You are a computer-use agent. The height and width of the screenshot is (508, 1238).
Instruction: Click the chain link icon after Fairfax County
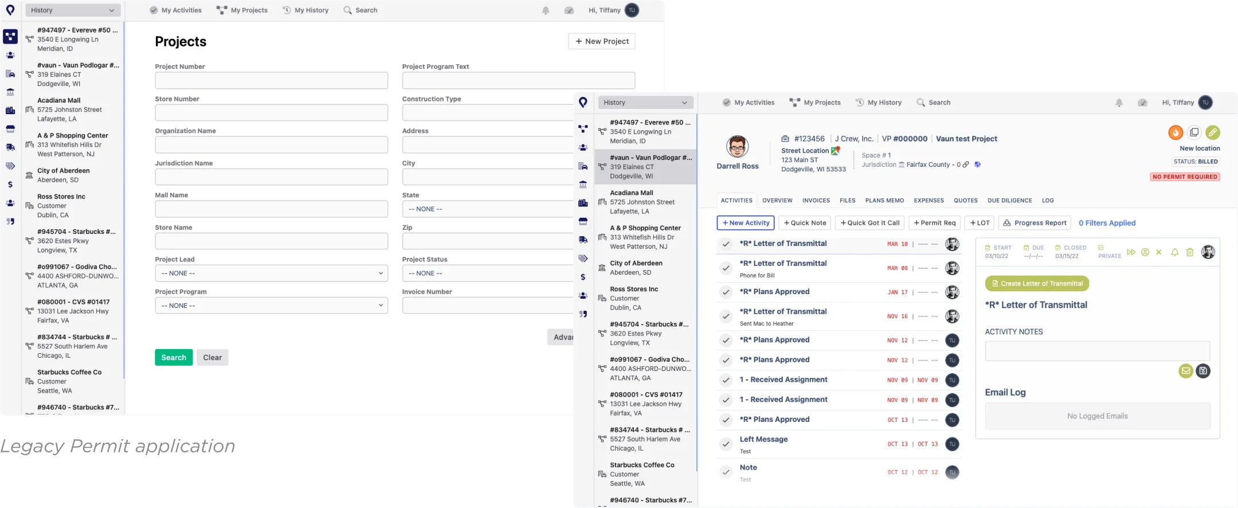tap(966, 165)
